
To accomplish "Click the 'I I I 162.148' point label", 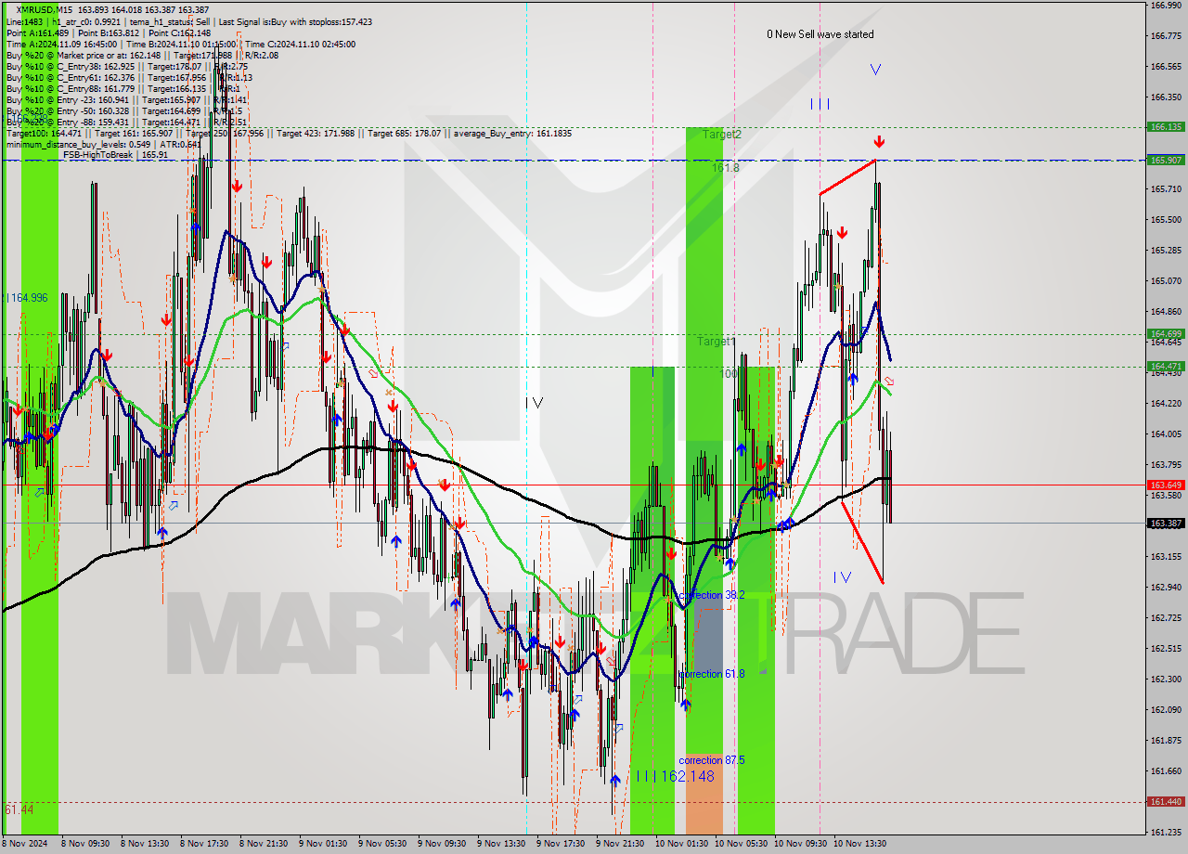I will coord(676,776).
